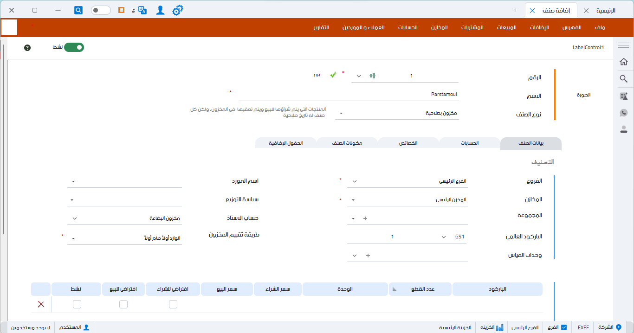634x333 pixels.
Task: Click the red X to delete the table row
Action: 40,304
